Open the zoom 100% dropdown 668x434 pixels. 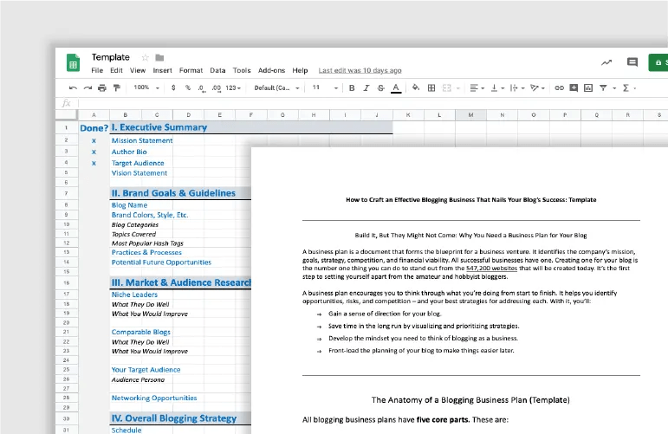click(146, 87)
